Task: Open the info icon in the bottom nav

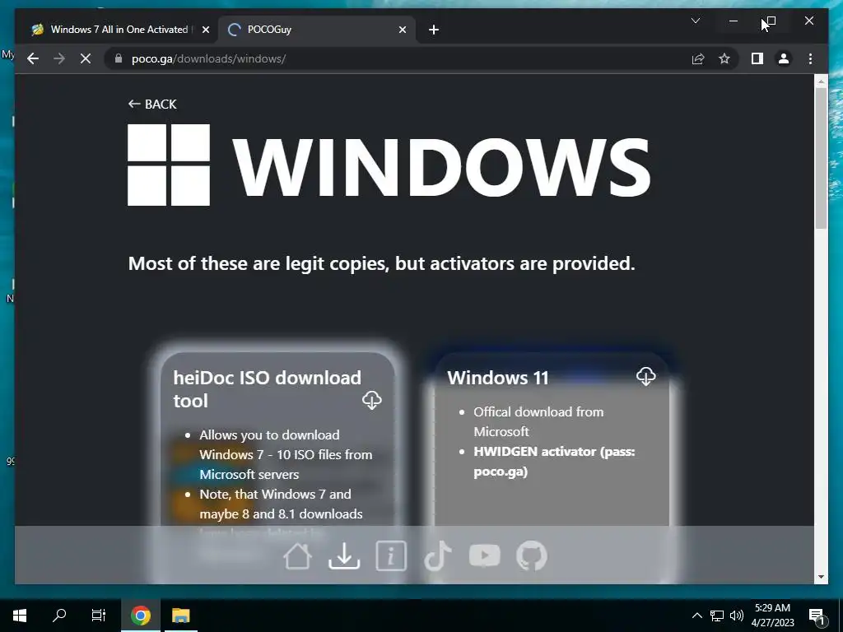Action: (391, 555)
